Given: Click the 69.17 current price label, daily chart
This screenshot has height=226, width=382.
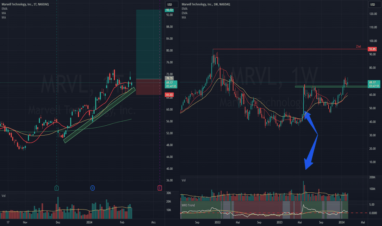Looking at the screenshot, I should (171, 84).
